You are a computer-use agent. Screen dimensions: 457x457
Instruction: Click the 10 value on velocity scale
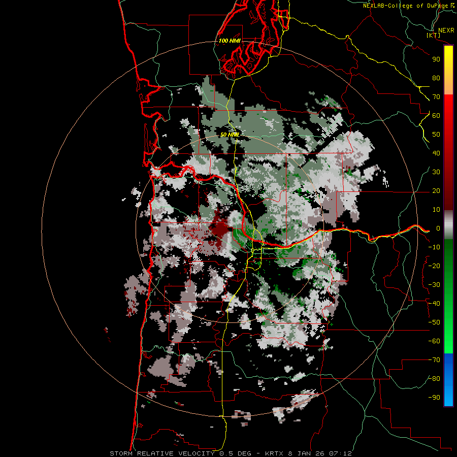(x=436, y=210)
